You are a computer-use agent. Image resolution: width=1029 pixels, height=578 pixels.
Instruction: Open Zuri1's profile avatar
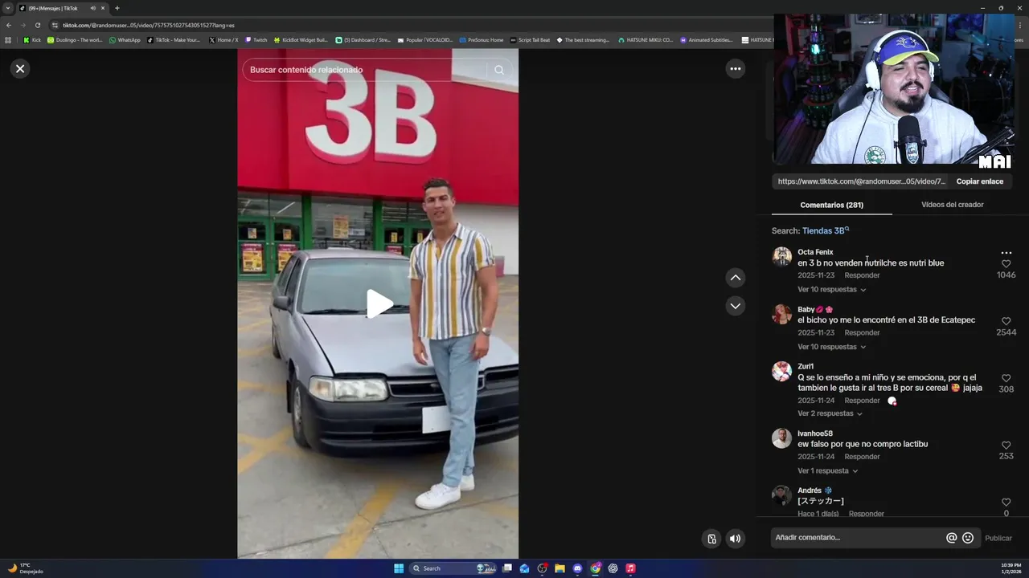[782, 371]
